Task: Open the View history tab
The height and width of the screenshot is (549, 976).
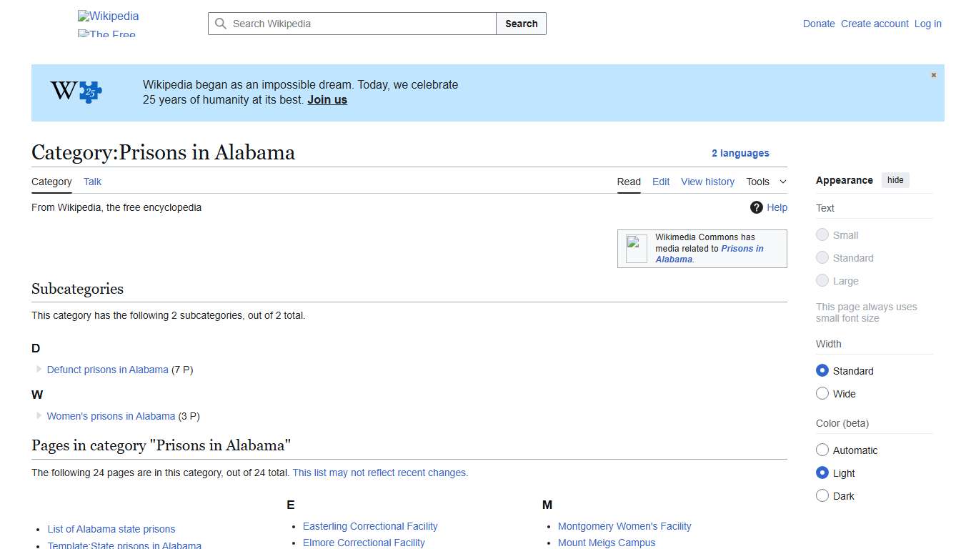Action: click(707, 182)
